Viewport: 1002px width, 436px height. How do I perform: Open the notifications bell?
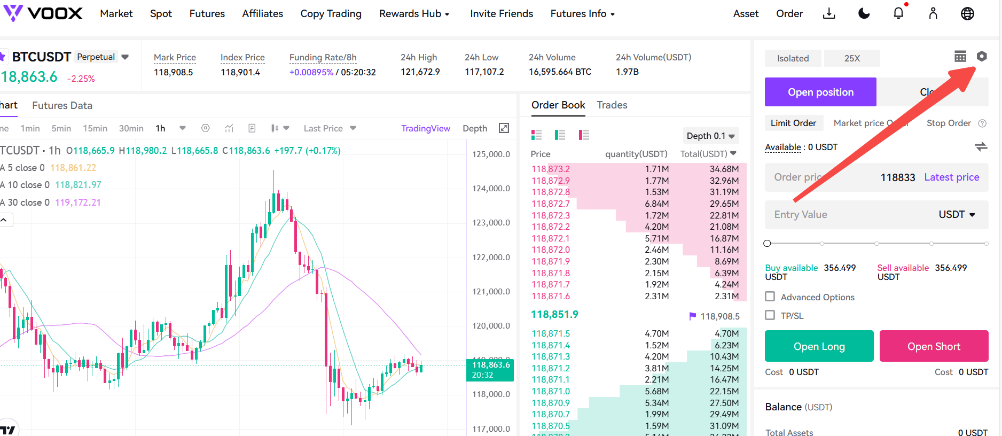[x=898, y=13]
